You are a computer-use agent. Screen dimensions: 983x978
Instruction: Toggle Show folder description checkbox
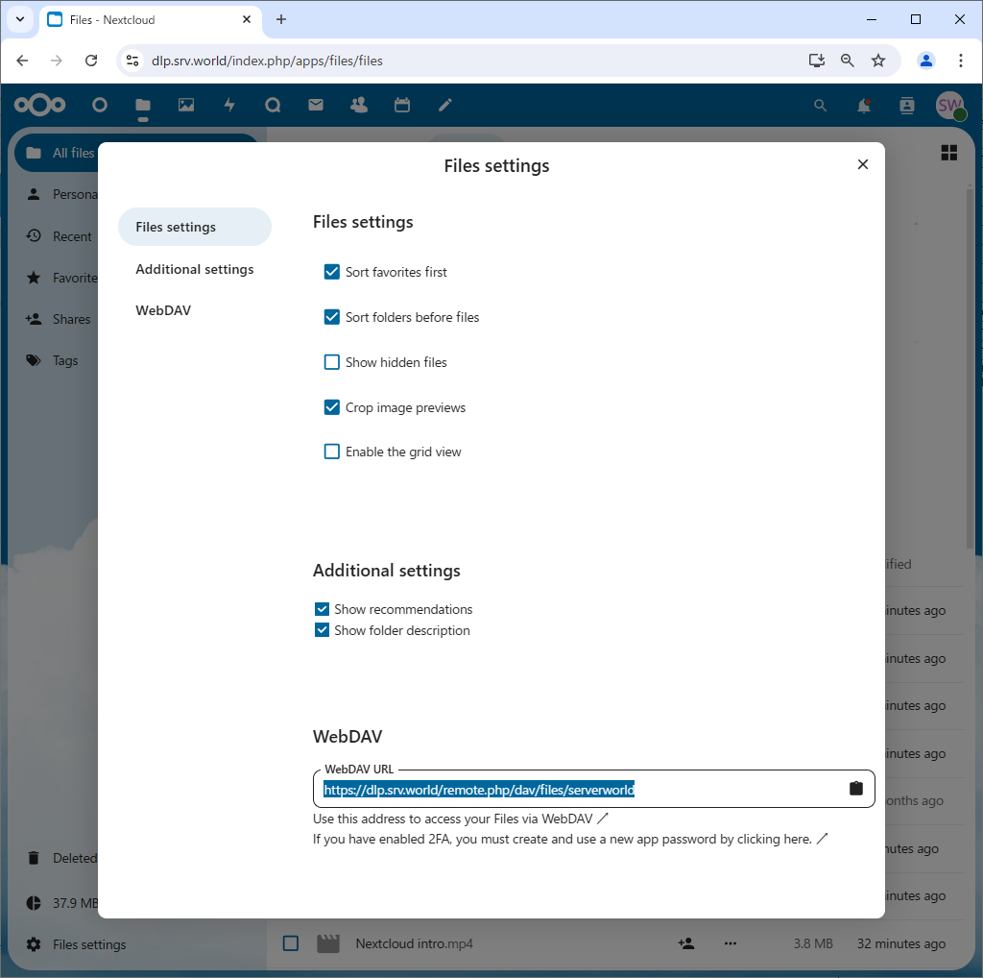coord(322,630)
